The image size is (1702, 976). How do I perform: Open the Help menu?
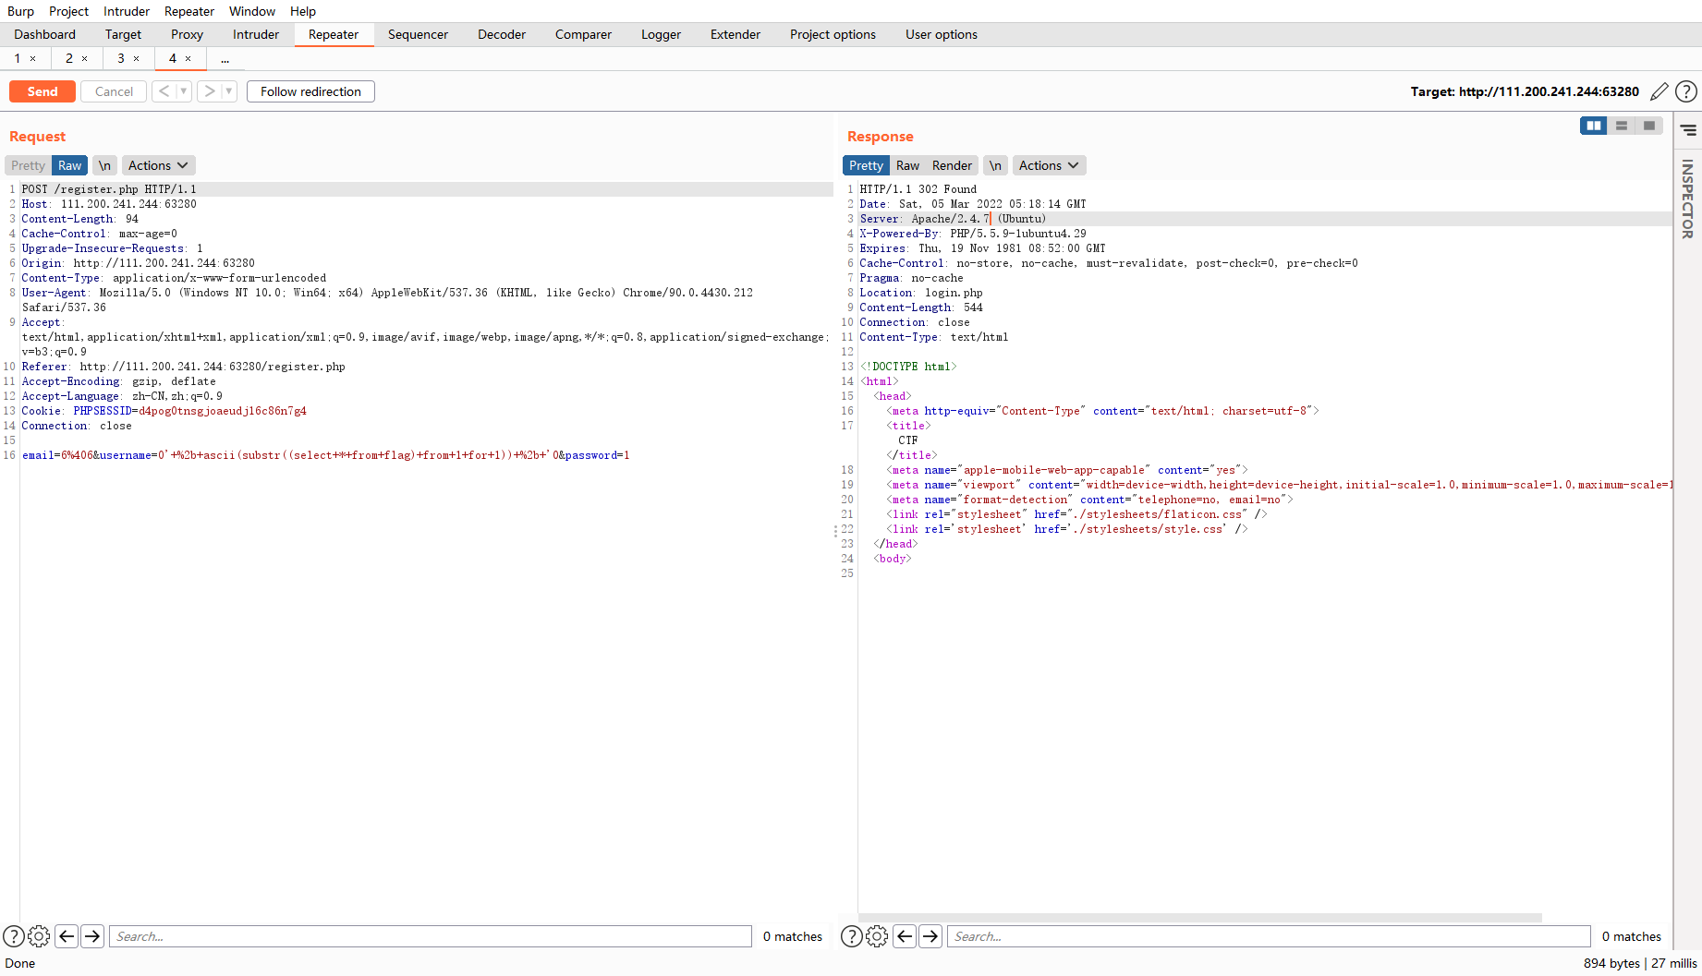point(303,11)
